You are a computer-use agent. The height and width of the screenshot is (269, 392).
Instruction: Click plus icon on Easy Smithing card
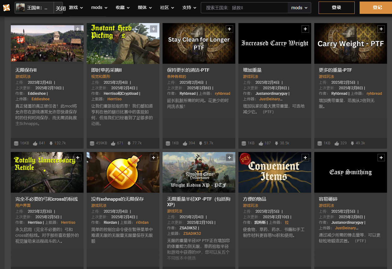coord(381,158)
